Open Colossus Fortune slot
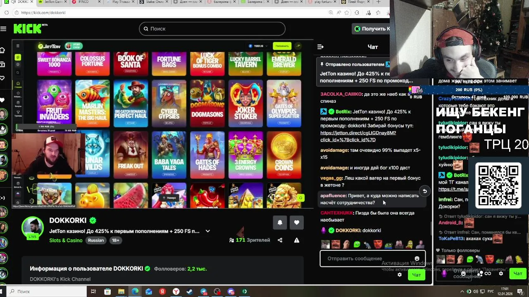The width and height of the screenshot is (529, 297). pos(93,64)
